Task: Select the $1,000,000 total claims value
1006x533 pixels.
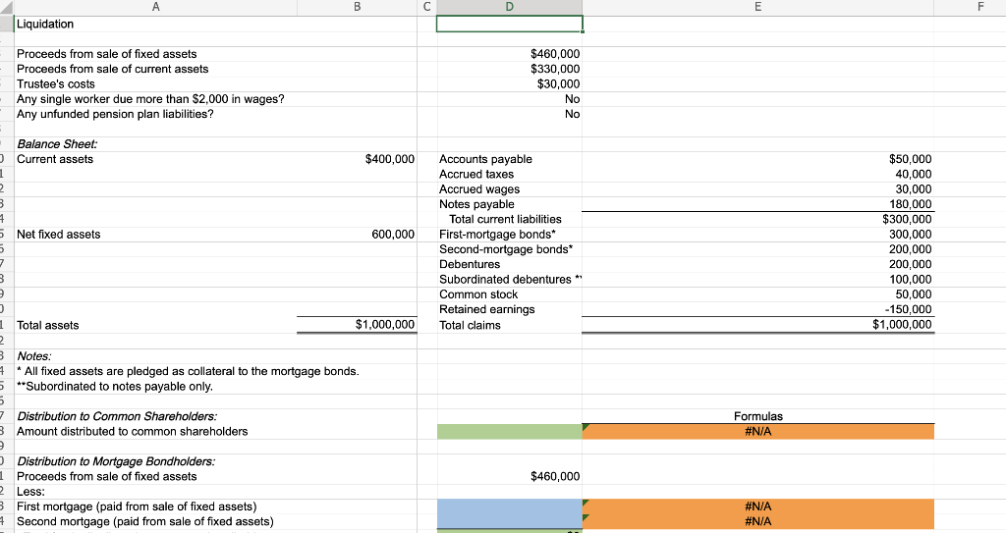Action: (x=902, y=325)
